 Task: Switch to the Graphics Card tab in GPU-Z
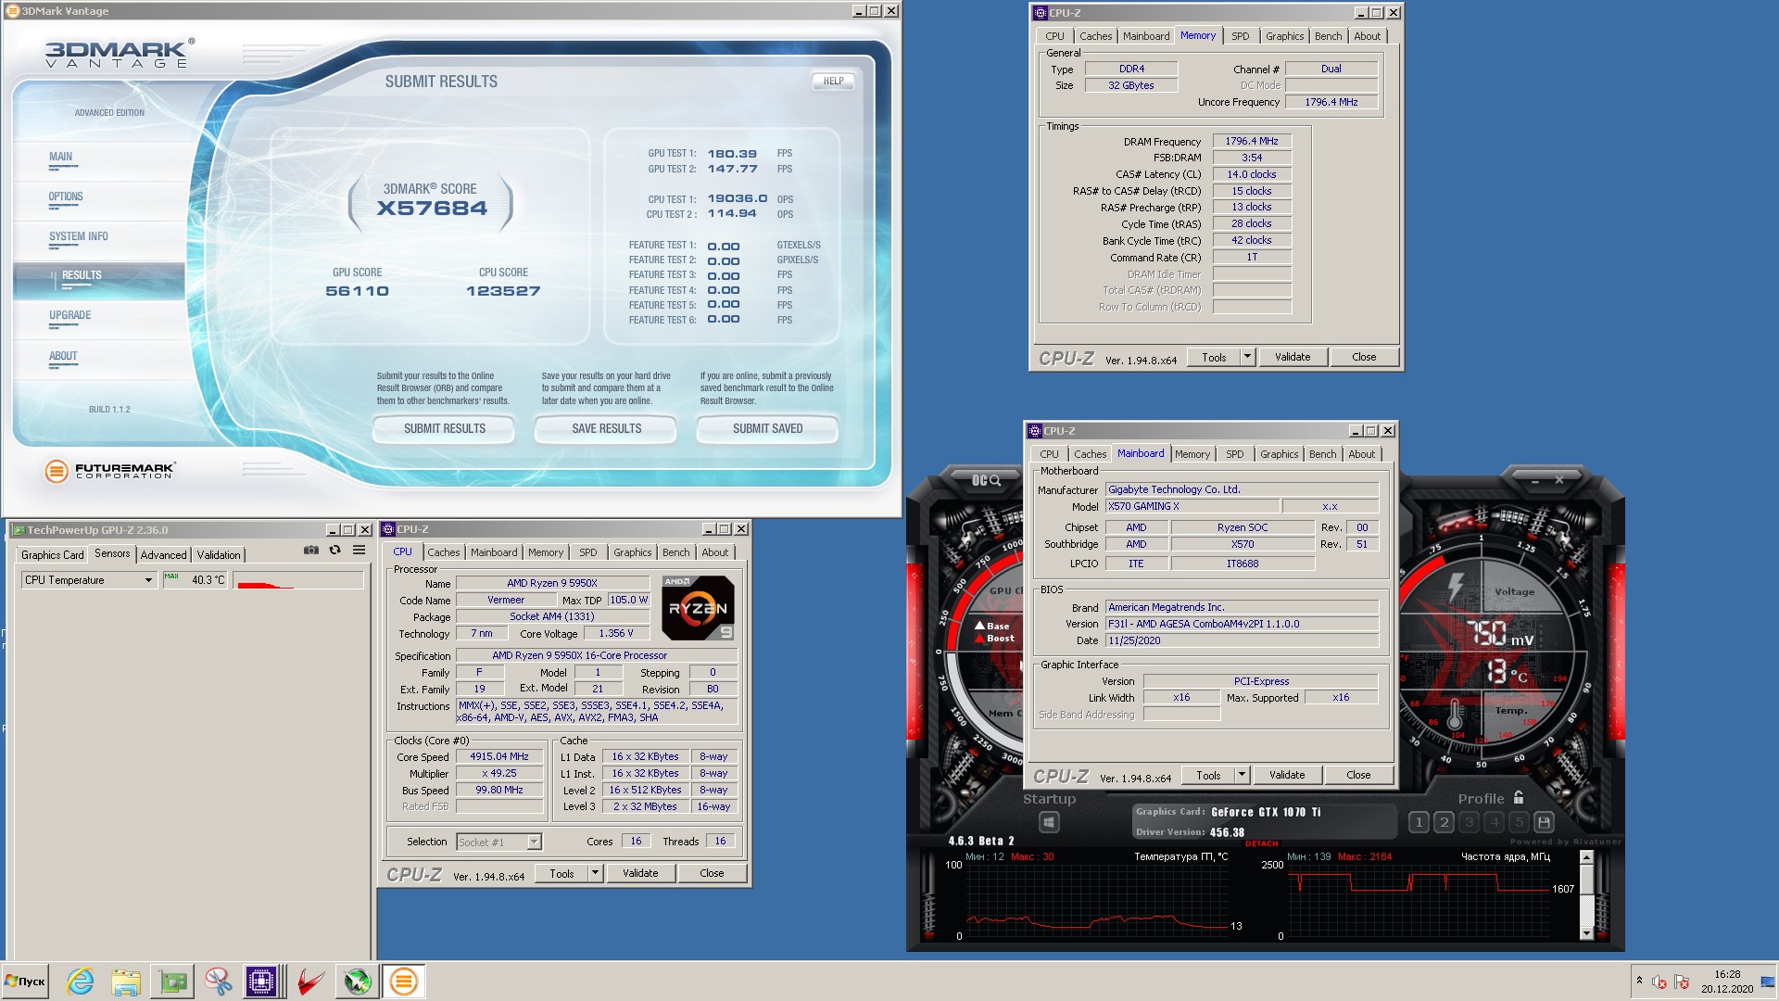[x=52, y=554]
